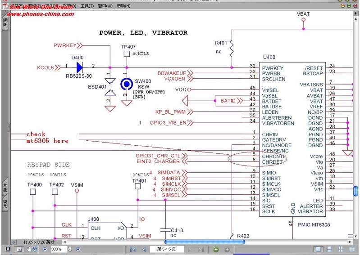Select the hand pan tool
The image size is (360, 255).
click(x=29, y=249)
